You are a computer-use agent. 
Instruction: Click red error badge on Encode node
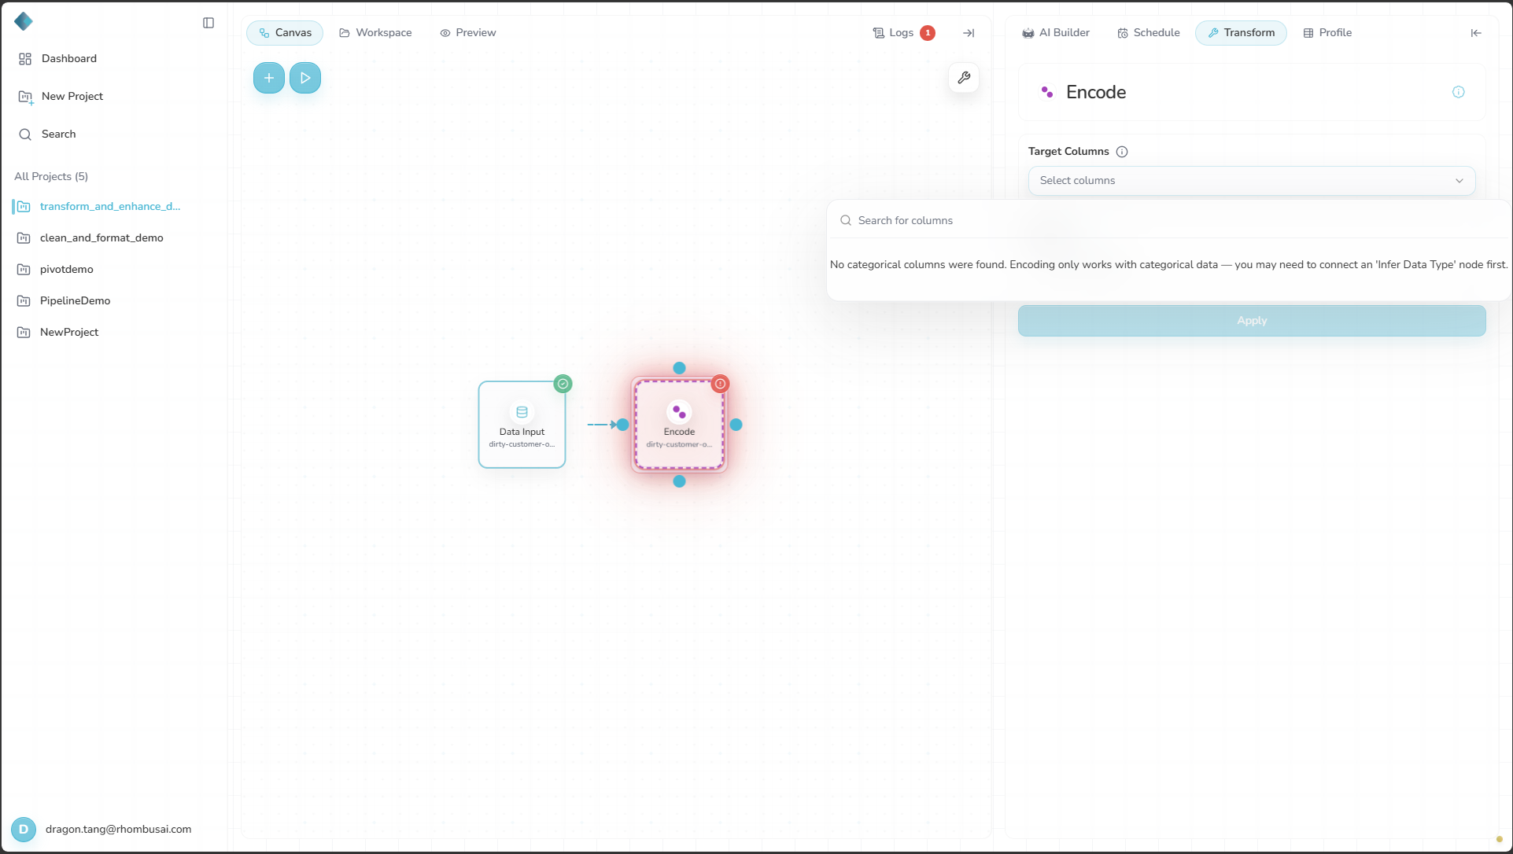click(720, 384)
